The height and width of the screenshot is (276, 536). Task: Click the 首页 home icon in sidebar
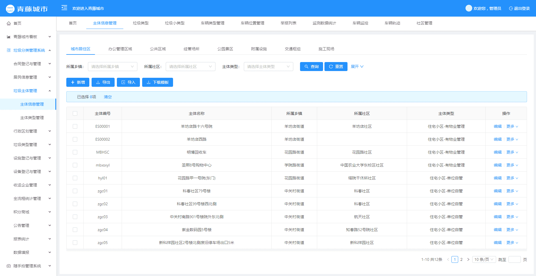pos(9,23)
